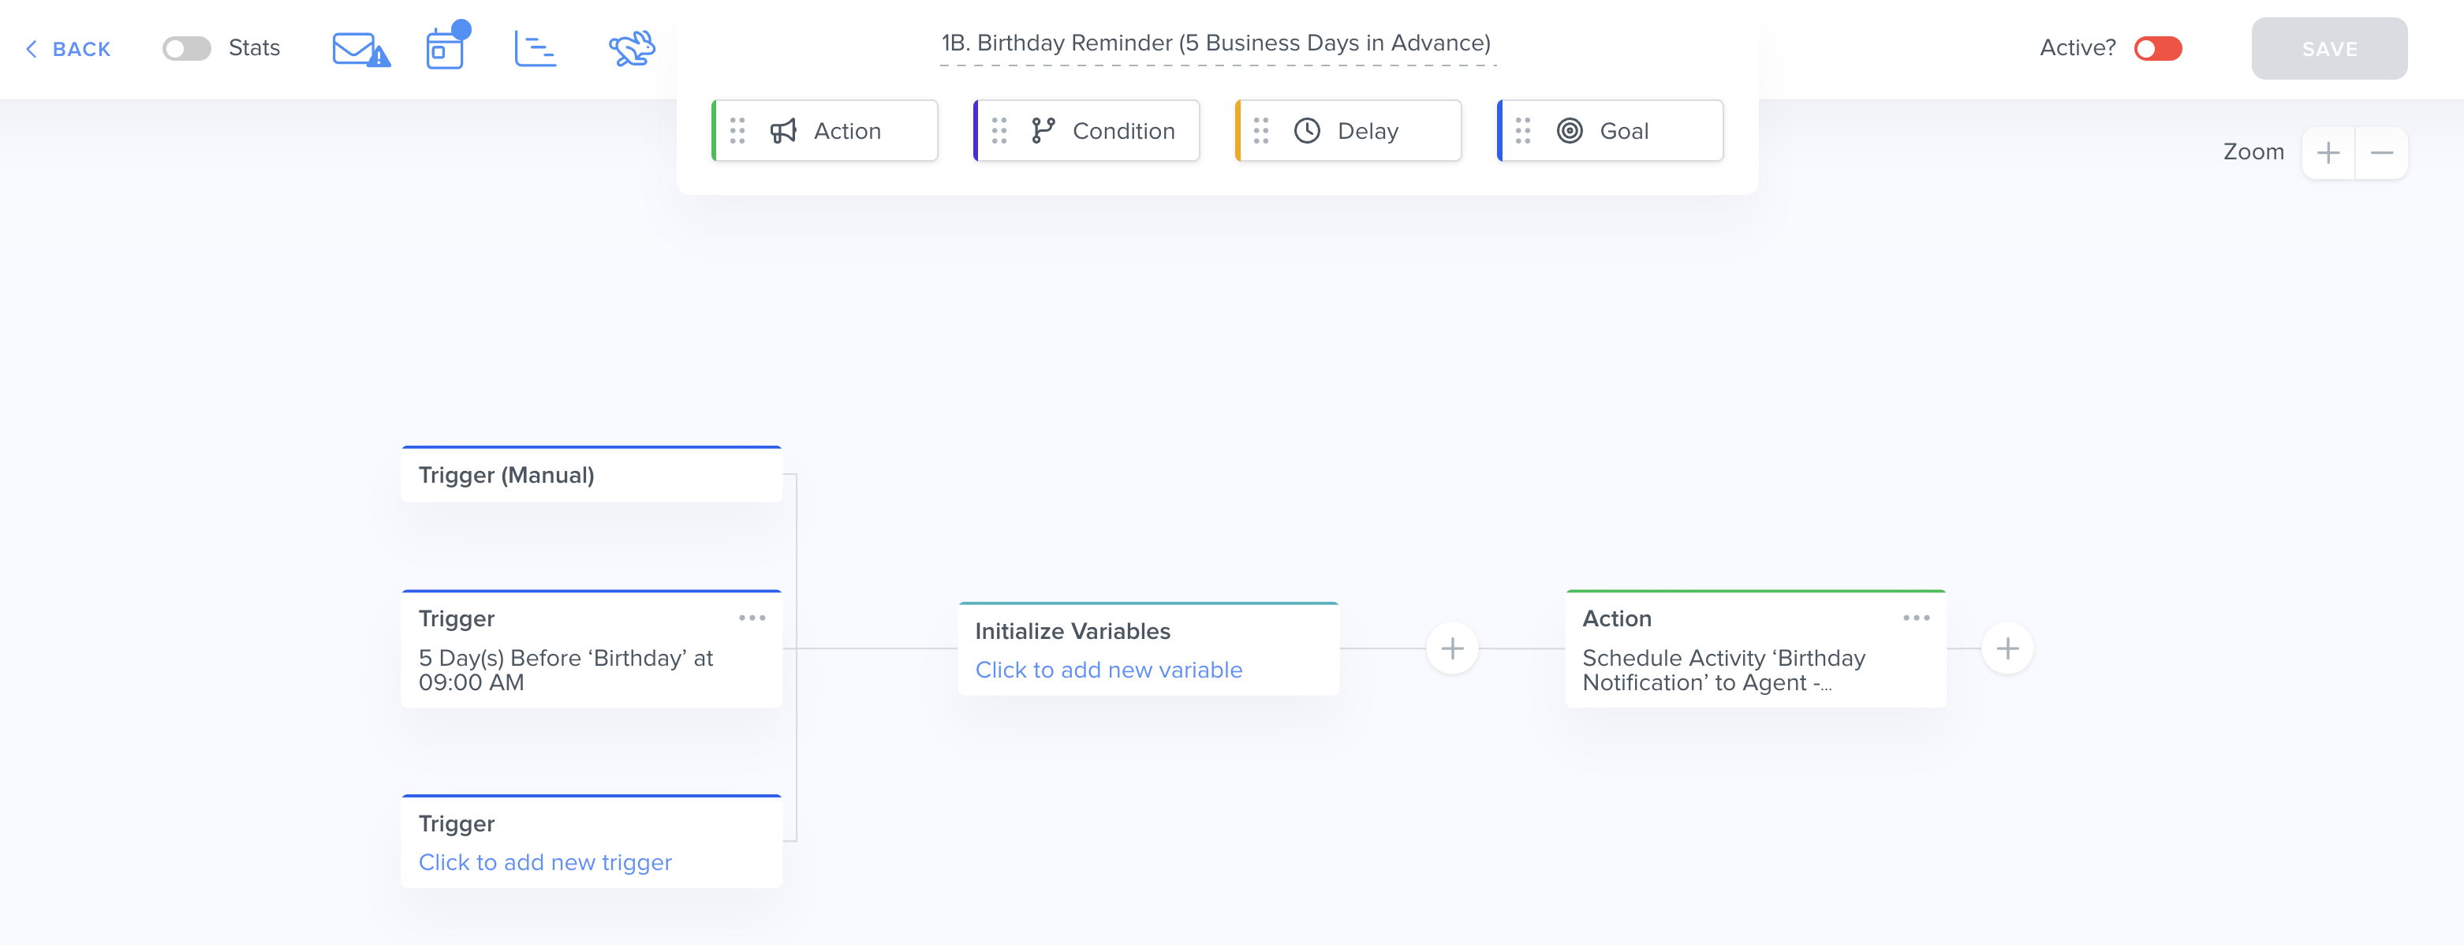The width and height of the screenshot is (2464, 945).
Task: Click the Condition branch icon
Action: click(1043, 131)
